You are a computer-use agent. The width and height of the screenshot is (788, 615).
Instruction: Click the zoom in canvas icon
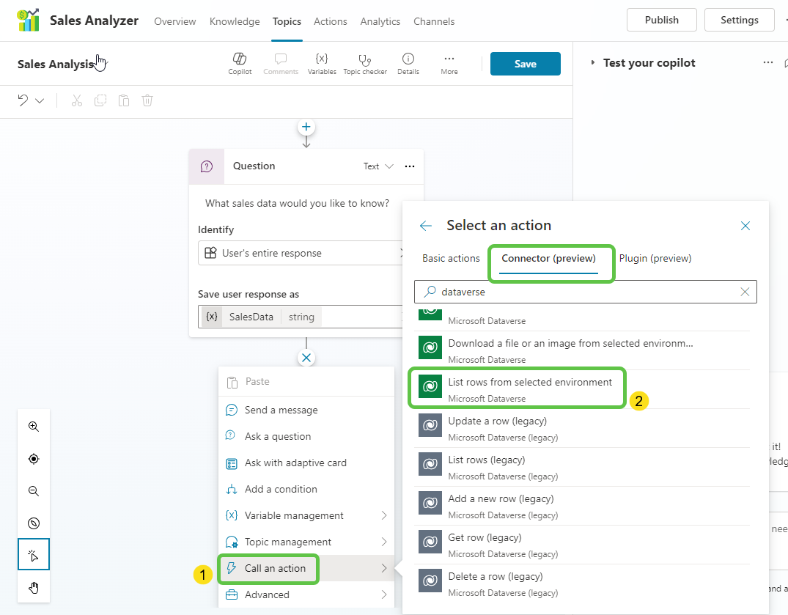[34, 427]
